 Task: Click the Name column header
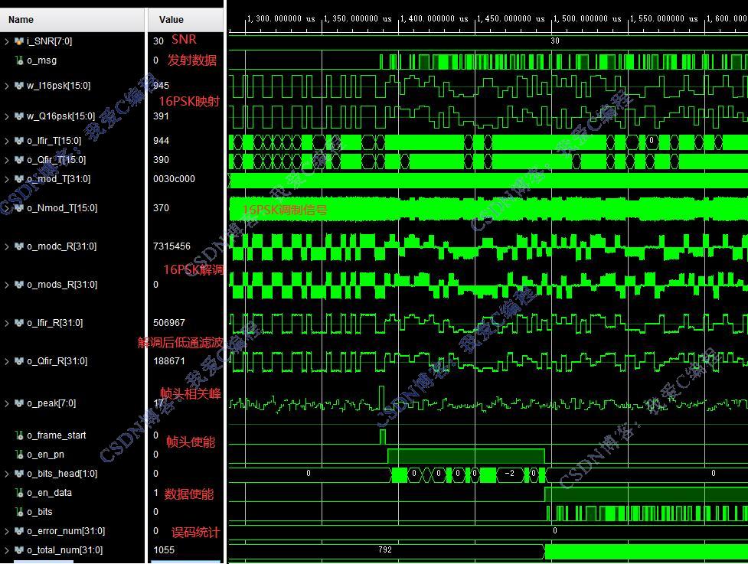click(x=72, y=20)
